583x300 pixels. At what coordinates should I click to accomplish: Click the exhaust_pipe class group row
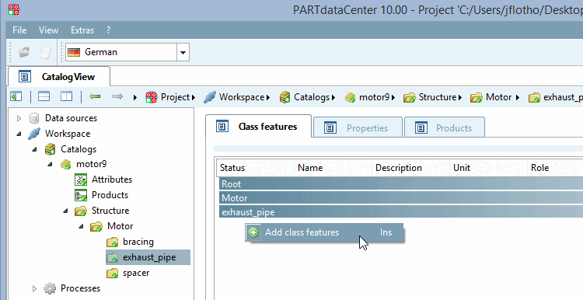point(401,212)
